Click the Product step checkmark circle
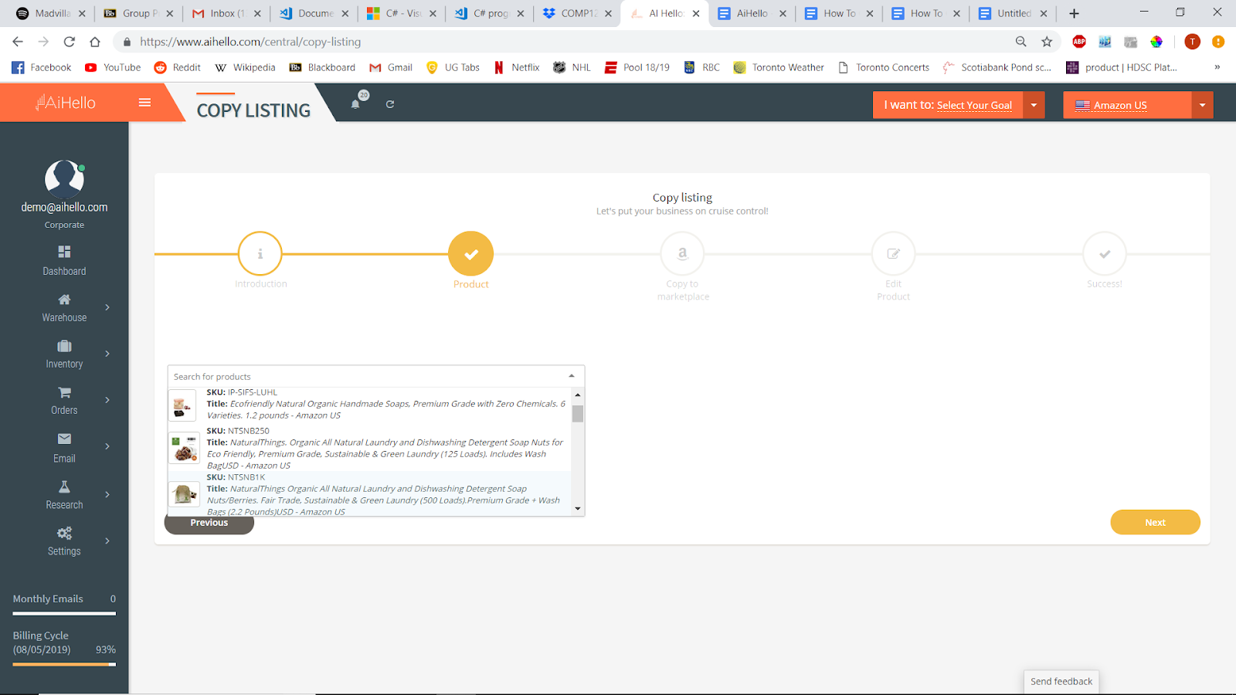This screenshot has width=1236, height=695. 471,253
